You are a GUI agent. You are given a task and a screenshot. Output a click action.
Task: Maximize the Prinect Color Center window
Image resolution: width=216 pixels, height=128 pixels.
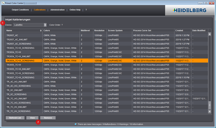coord(206,3)
